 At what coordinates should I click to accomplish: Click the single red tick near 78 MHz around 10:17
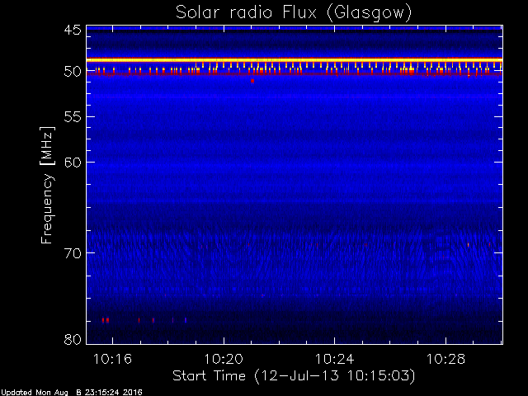coord(139,320)
